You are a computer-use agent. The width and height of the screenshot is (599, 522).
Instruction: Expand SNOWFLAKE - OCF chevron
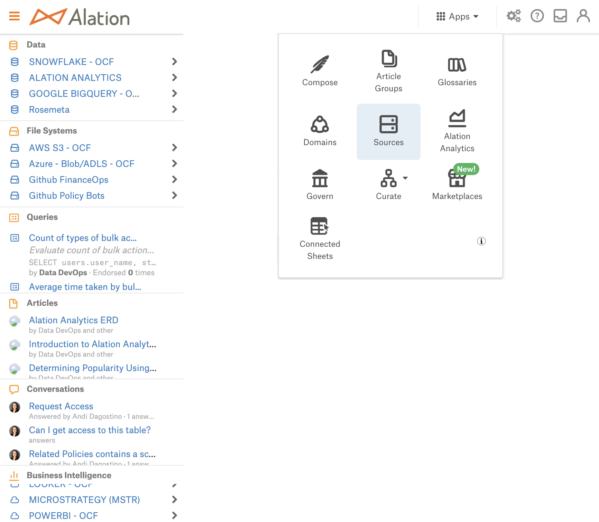(x=174, y=61)
